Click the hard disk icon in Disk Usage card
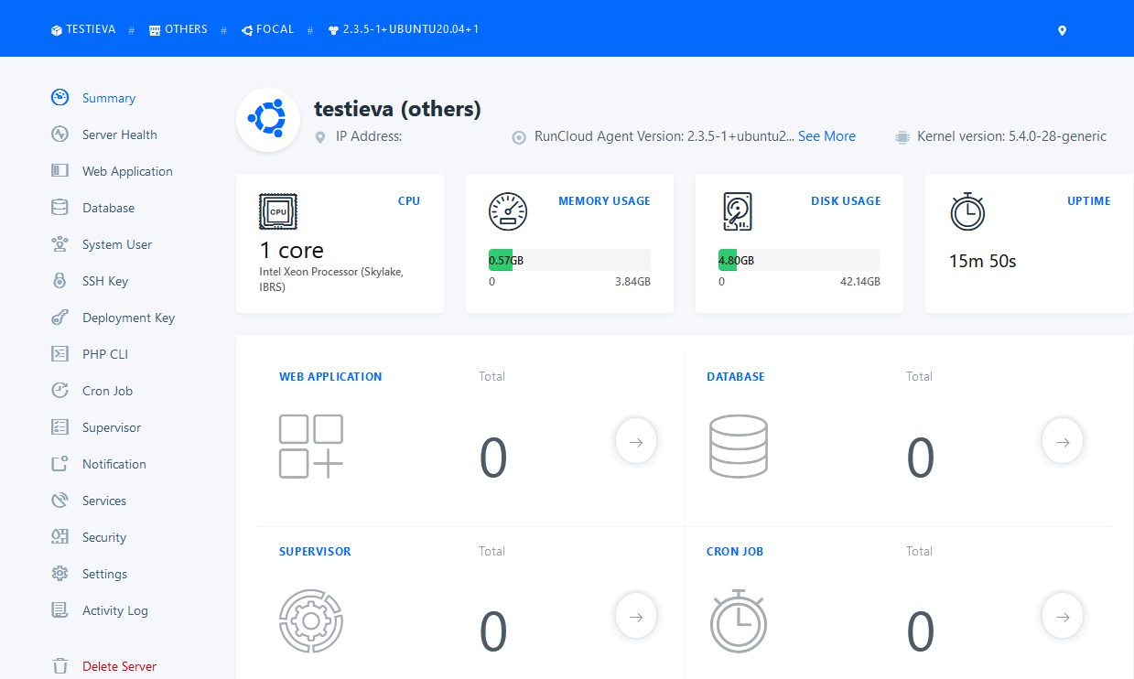This screenshot has width=1134, height=679. click(x=738, y=211)
